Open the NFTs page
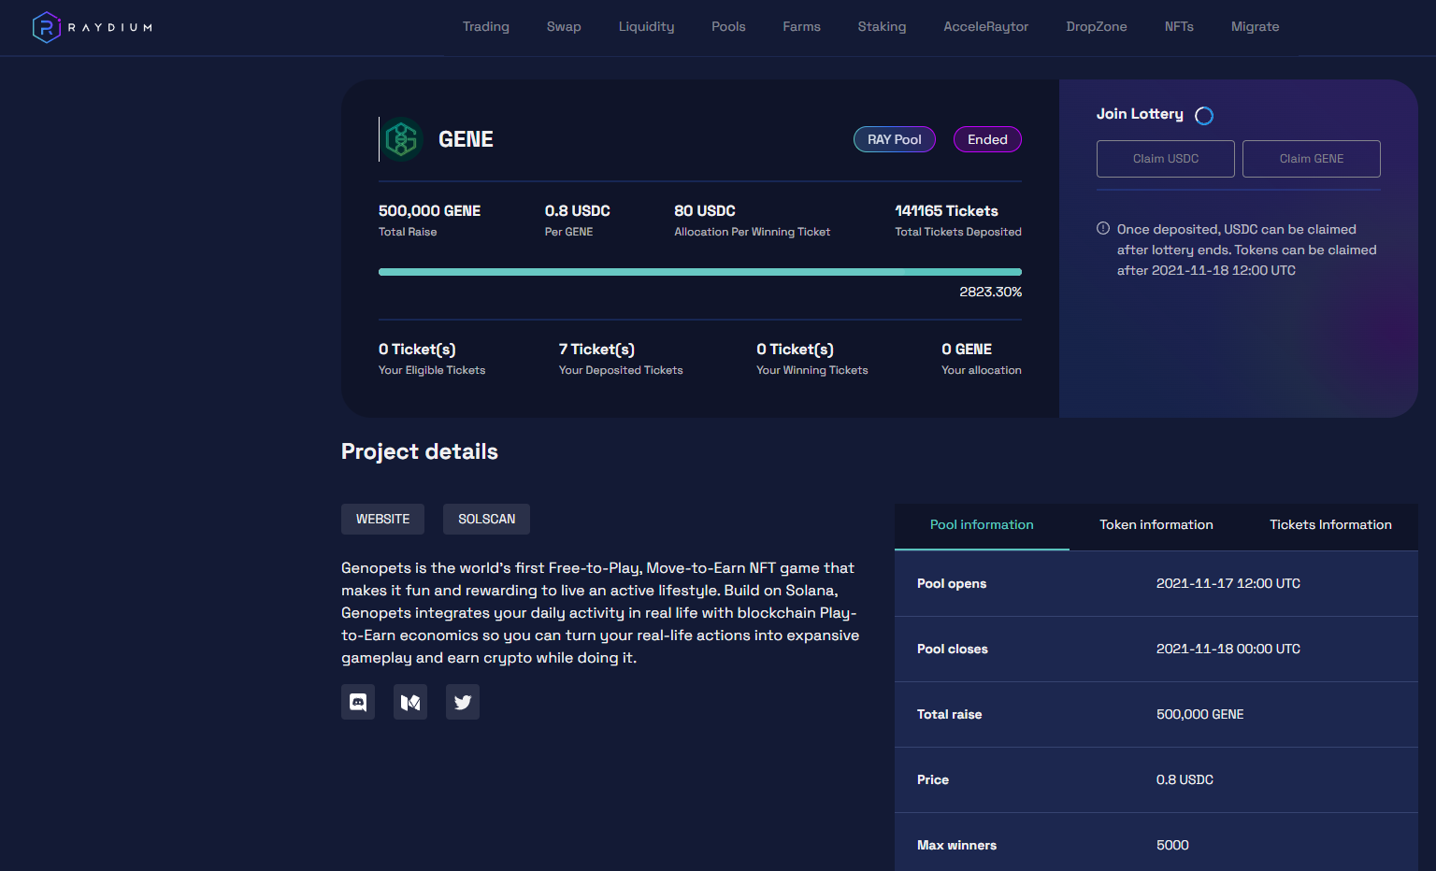 point(1179,26)
